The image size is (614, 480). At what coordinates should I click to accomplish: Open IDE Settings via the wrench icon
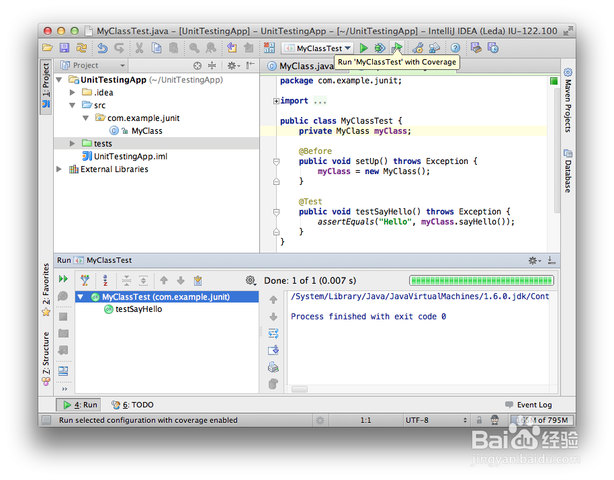(416, 48)
